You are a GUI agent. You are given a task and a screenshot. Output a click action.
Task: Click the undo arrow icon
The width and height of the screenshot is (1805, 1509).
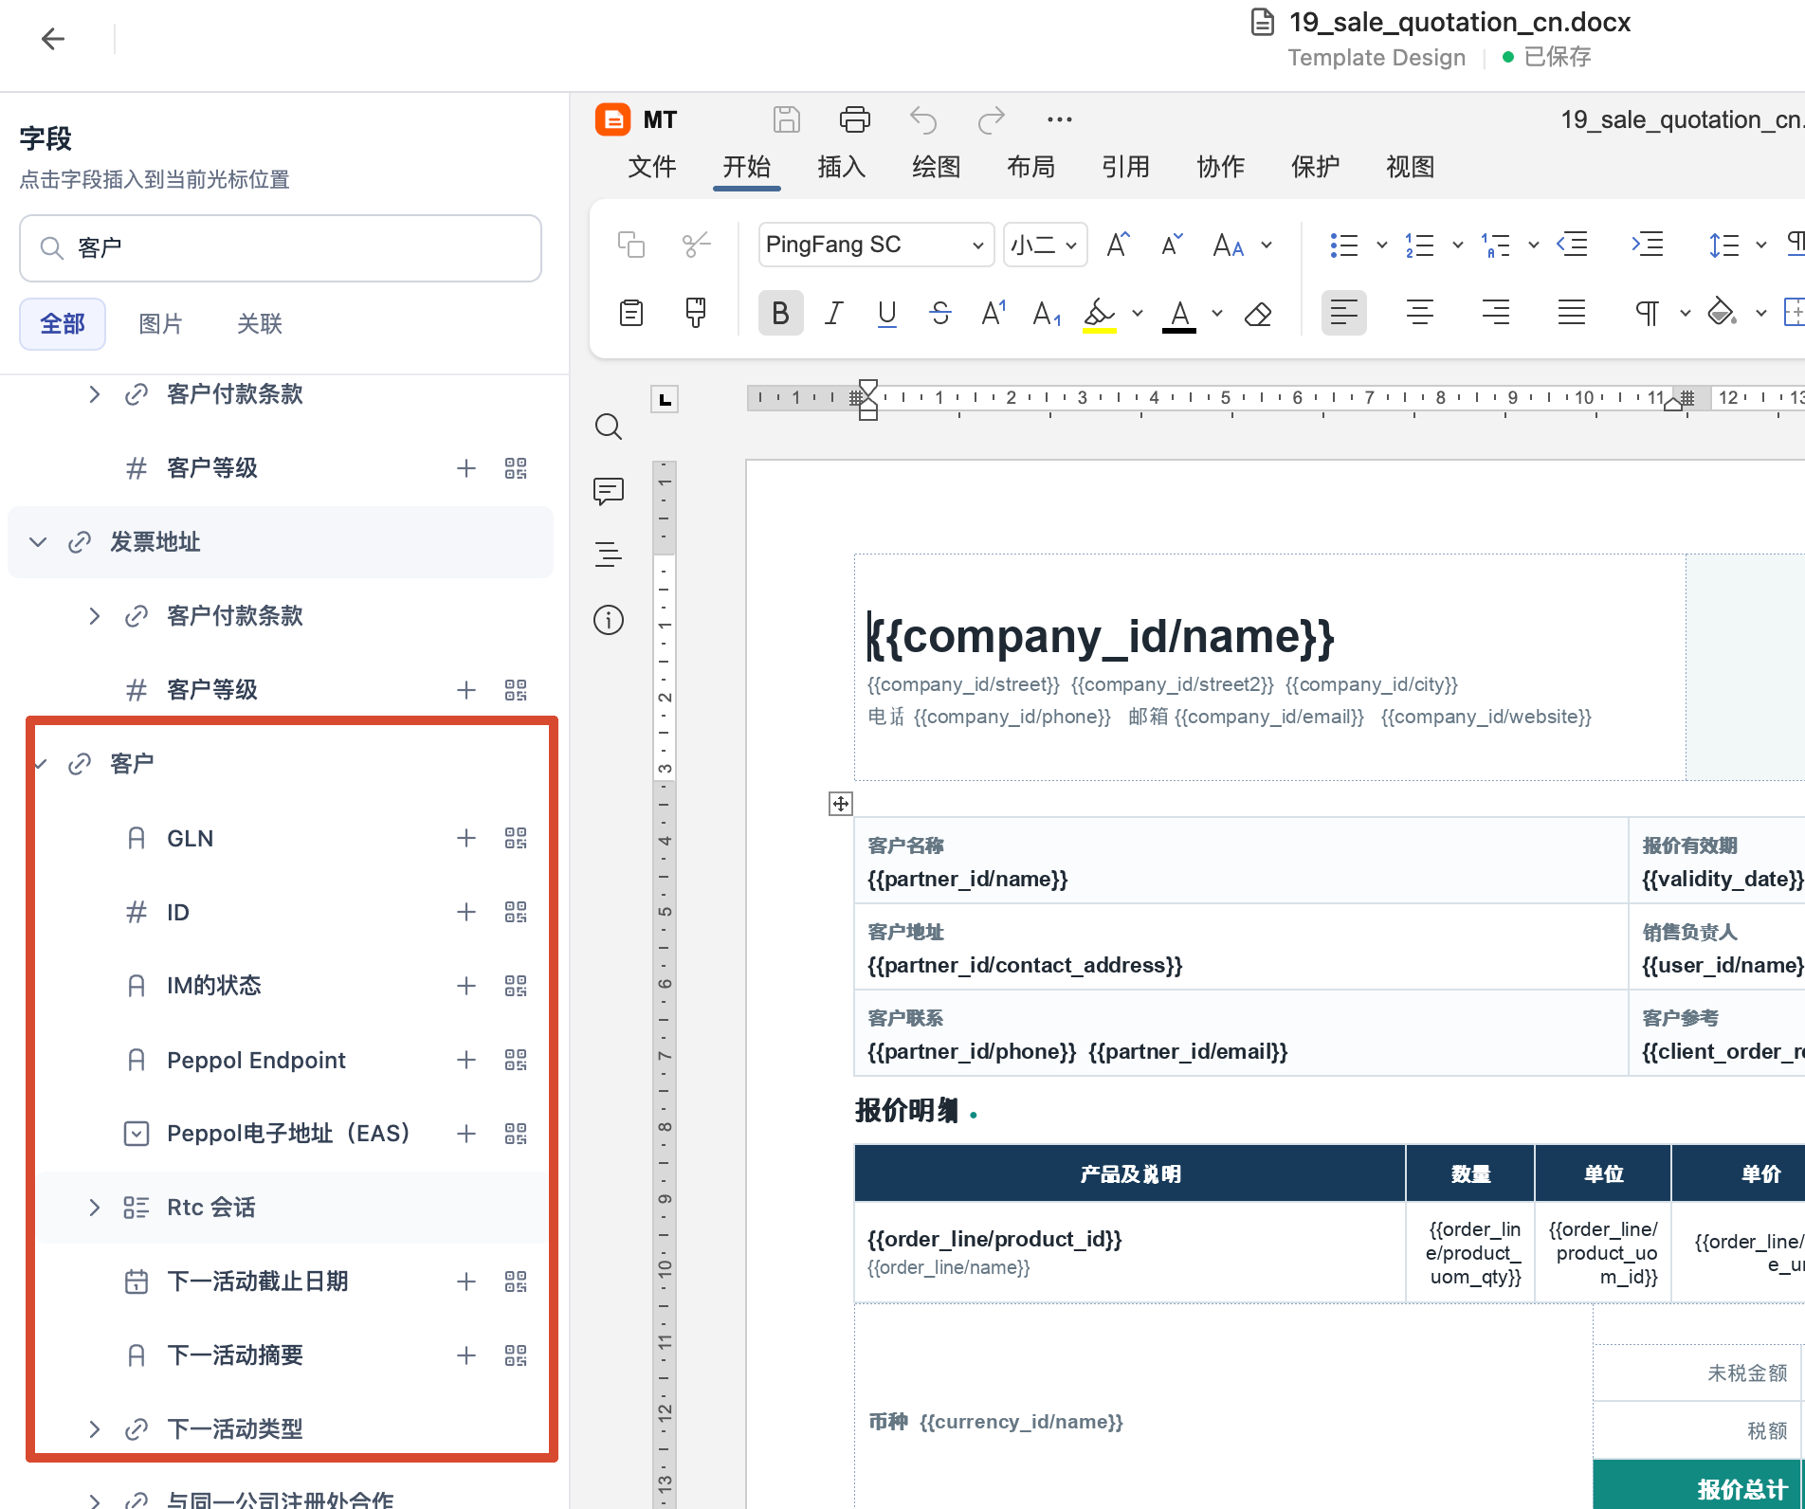(x=922, y=119)
